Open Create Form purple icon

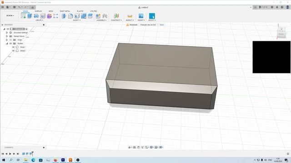click(49, 16)
